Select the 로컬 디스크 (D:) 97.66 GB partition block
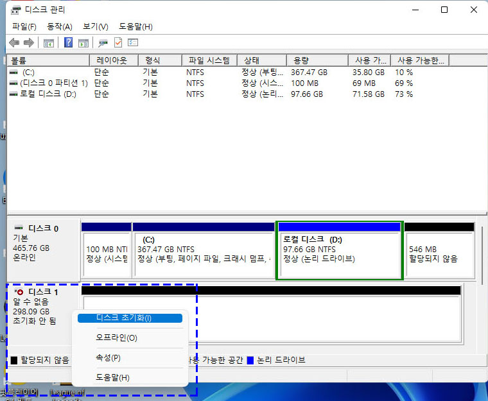This screenshot has width=488, height=401. pyautogui.click(x=340, y=250)
